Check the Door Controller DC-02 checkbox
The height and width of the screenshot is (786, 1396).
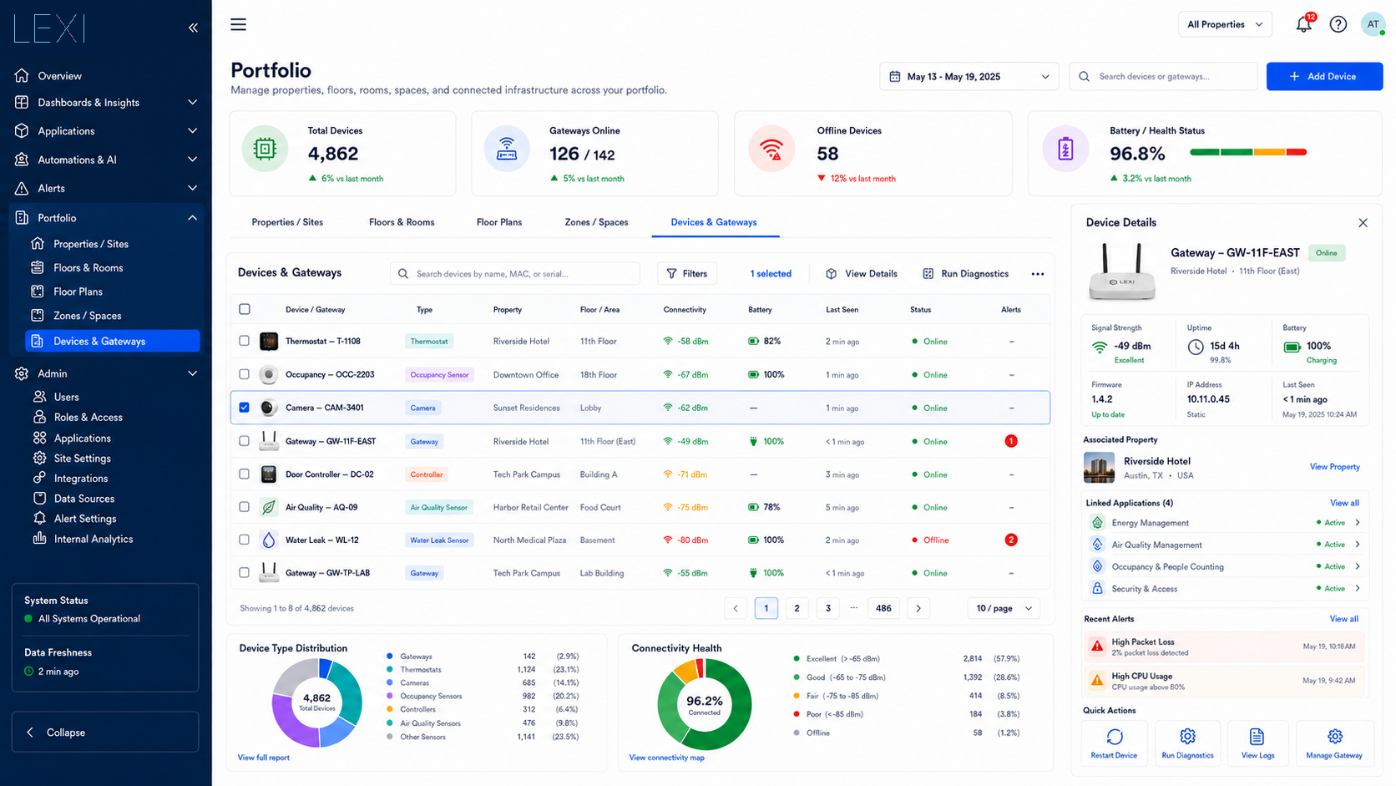point(244,474)
